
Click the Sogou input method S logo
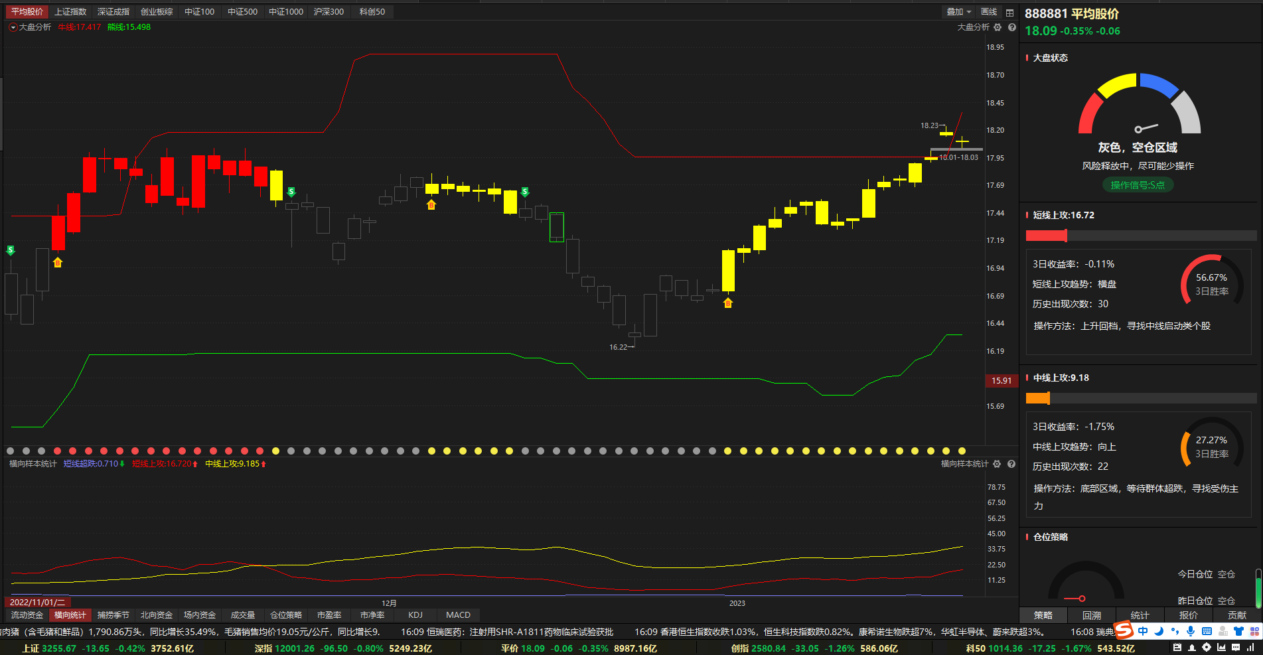[x=1124, y=630]
